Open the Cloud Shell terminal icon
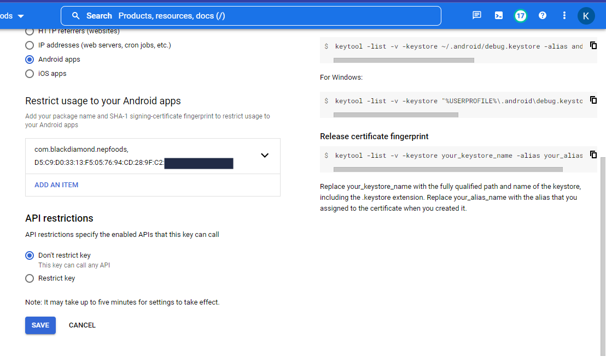Viewport: 606px width, 357px height. point(498,15)
